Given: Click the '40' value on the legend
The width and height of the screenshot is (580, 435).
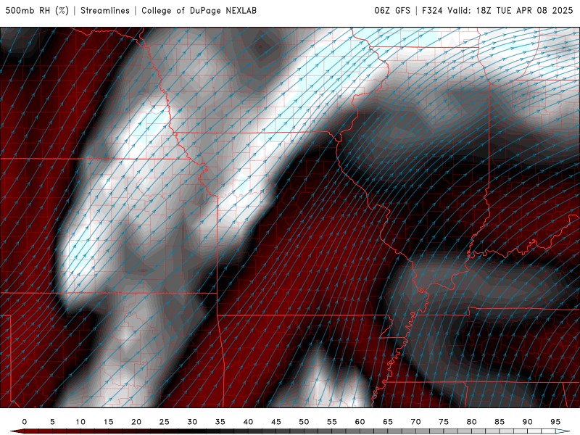Looking at the screenshot, I should 248,422.
